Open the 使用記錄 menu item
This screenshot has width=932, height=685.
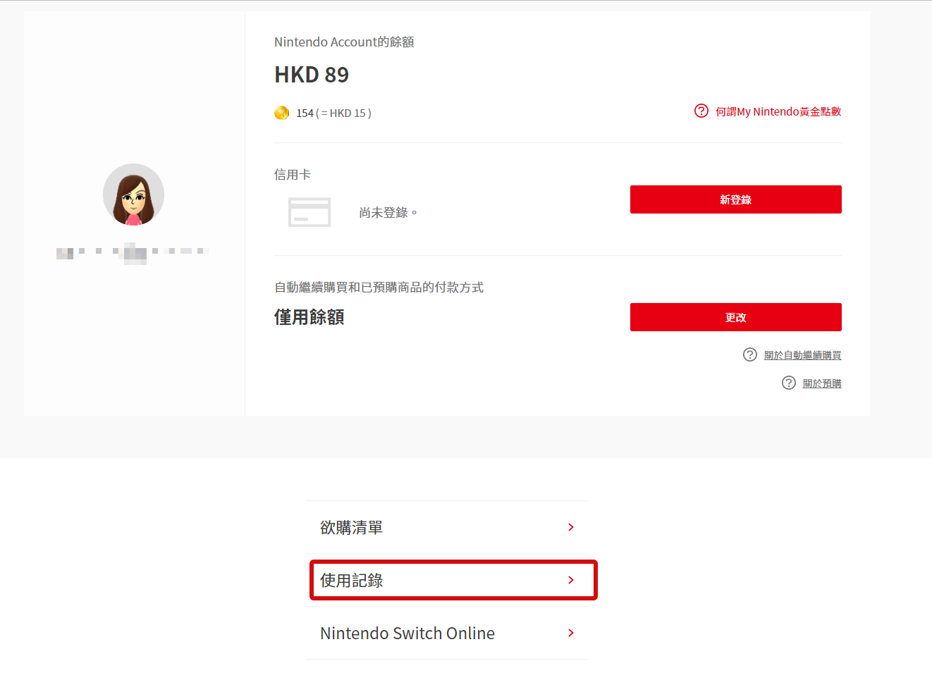tap(448, 580)
